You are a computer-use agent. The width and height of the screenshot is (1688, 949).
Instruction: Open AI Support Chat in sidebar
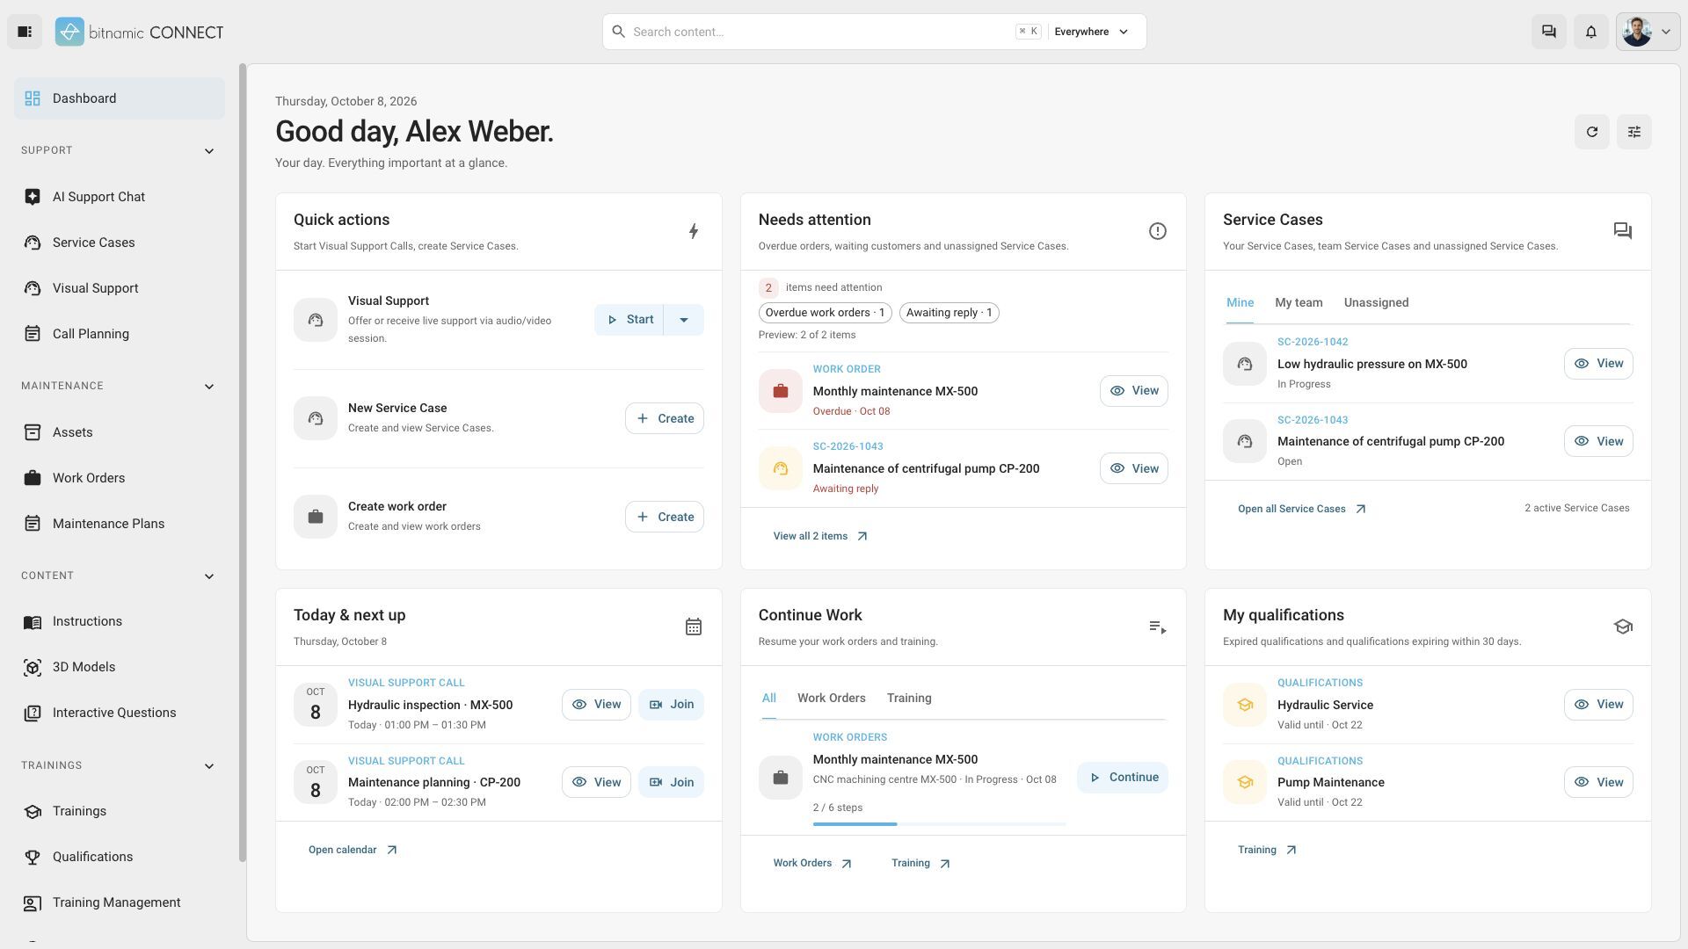point(120,197)
